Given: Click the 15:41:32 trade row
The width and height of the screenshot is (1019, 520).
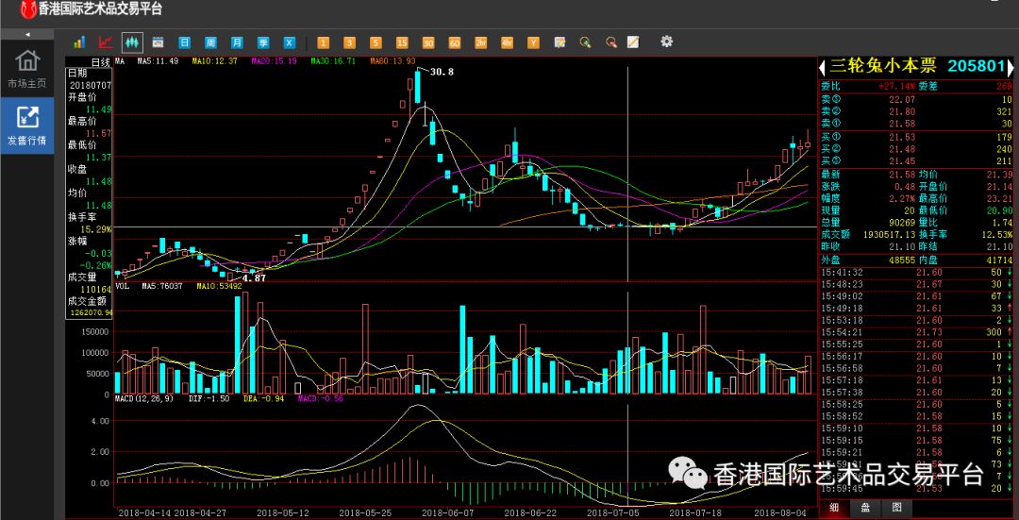Looking at the screenshot, I should click(916, 272).
